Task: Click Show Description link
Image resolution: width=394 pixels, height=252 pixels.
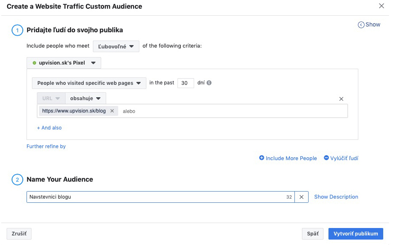Action: pyautogui.click(x=336, y=197)
